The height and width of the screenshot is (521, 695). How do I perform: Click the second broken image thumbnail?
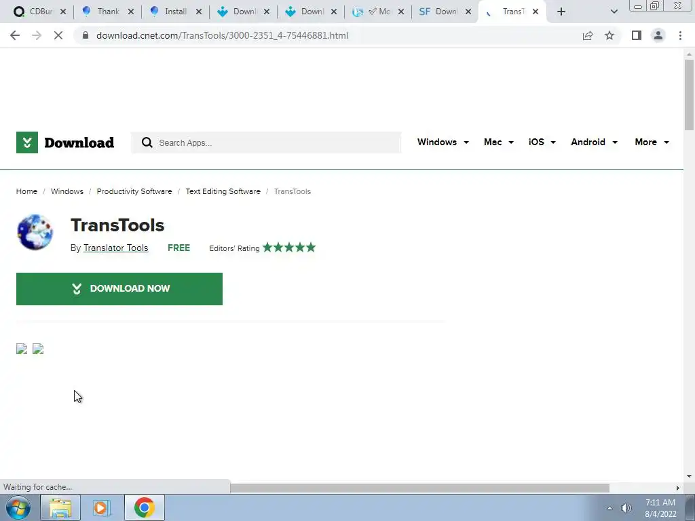point(38,349)
